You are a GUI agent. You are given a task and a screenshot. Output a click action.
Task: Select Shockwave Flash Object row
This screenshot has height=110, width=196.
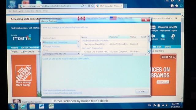pyautogui.click(x=114, y=44)
